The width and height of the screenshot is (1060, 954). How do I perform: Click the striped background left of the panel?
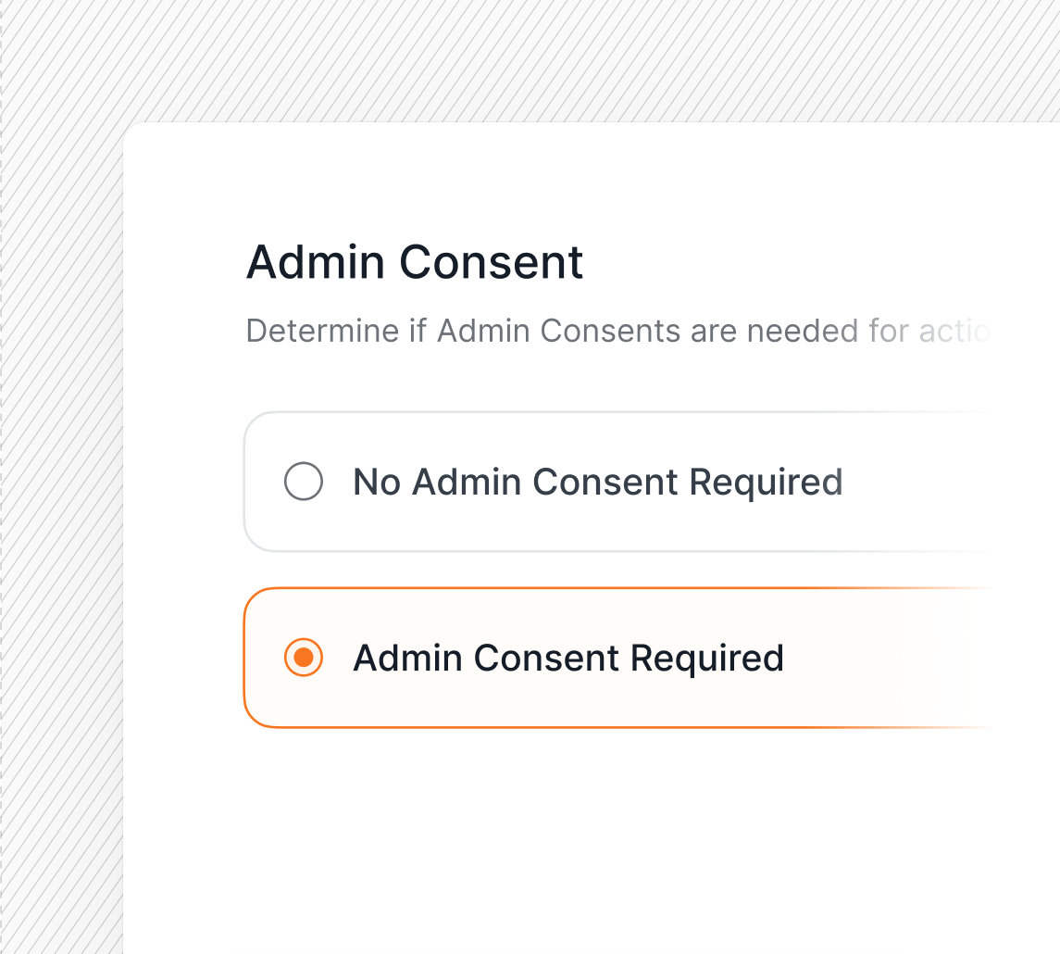point(61,541)
